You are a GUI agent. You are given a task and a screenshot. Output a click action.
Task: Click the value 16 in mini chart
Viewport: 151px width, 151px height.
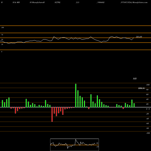[97, 143]
